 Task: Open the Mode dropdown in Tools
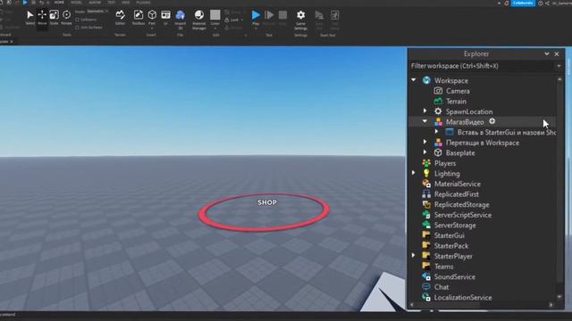(97, 12)
